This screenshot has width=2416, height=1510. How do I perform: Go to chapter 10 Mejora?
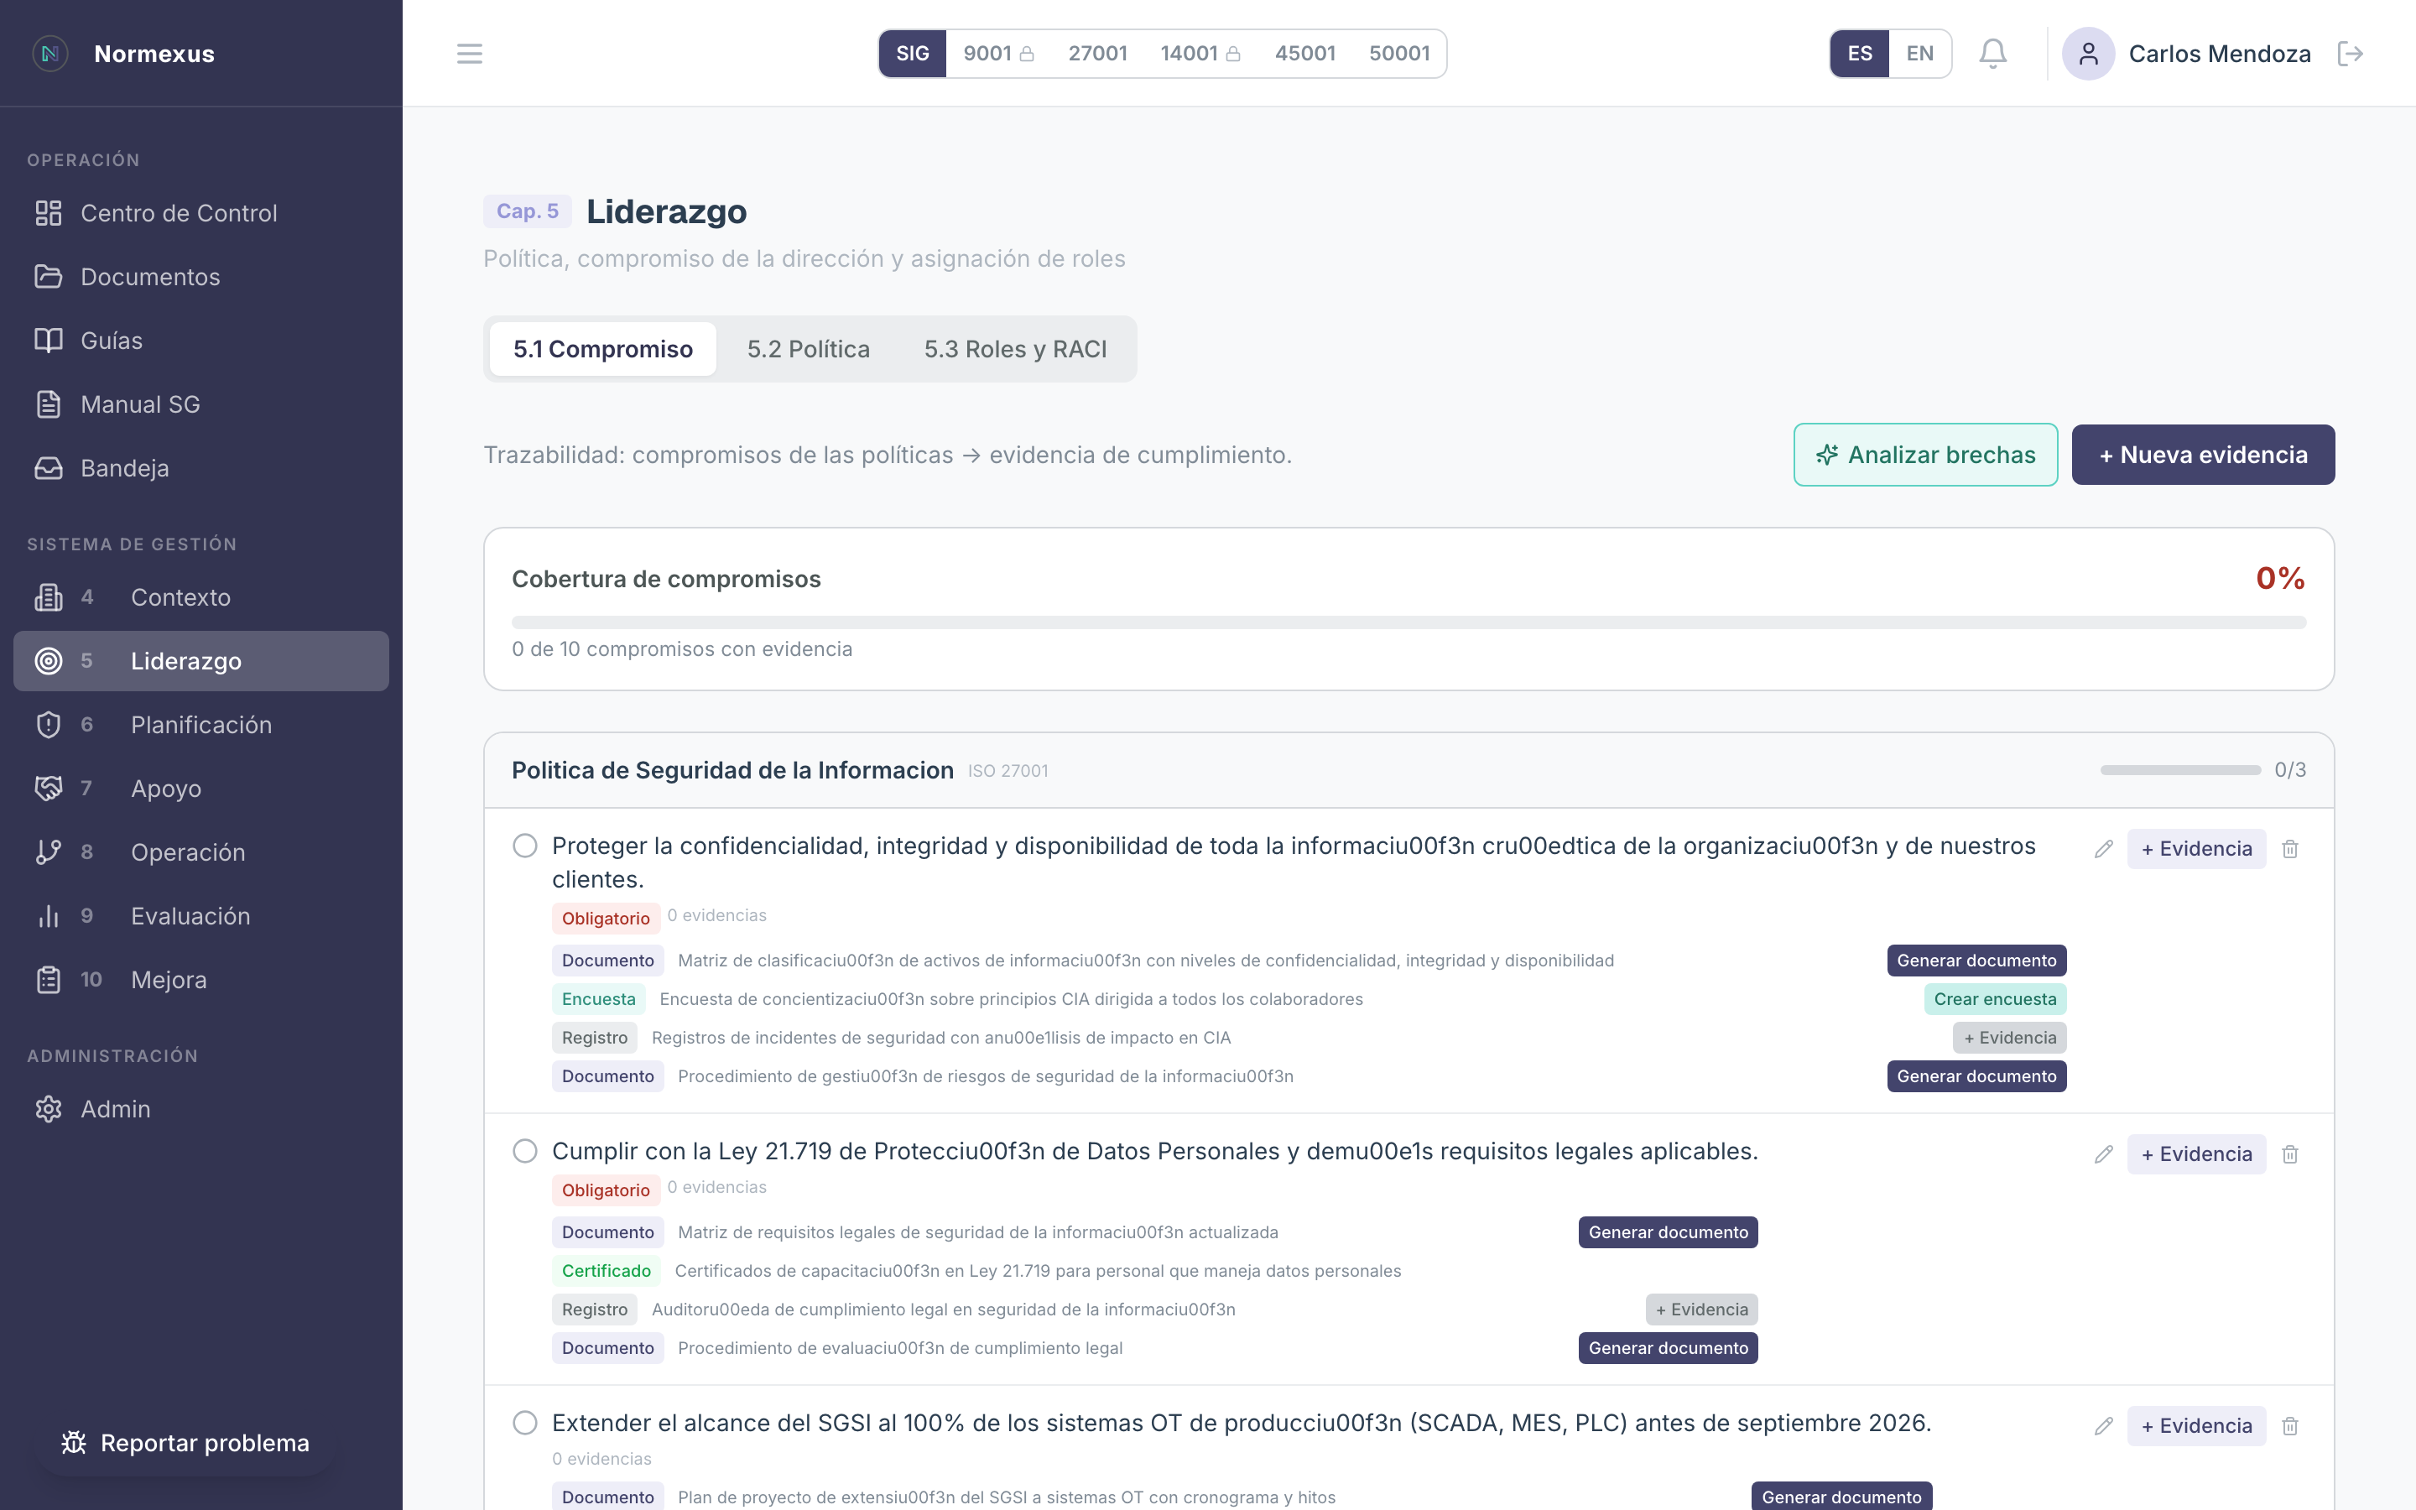200,981
